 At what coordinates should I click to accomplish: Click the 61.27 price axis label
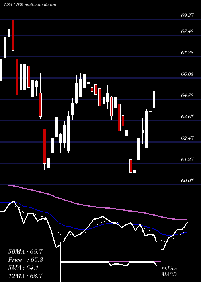187,160
